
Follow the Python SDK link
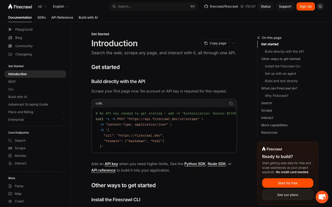195,164
